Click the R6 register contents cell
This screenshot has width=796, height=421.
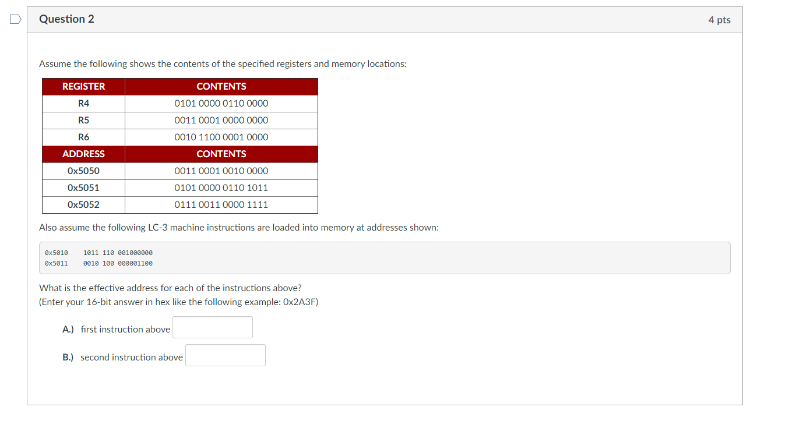coord(221,137)
